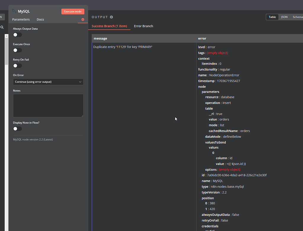Screen dimensions: 303x231
Task: Click the search magnifier icon at left
Action: click(2, 27)
